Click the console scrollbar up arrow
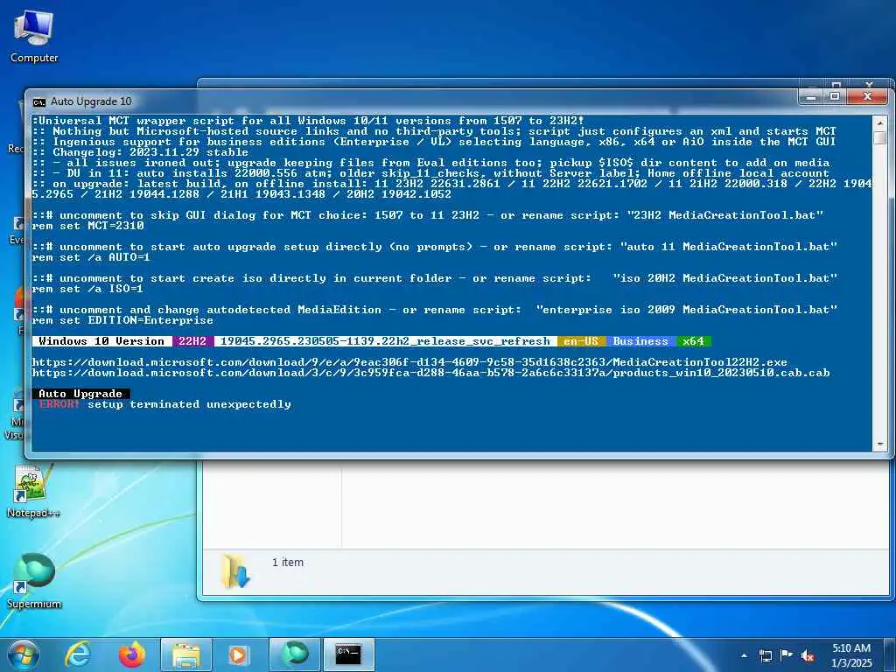896x672 pixels. tap(879, 122)
